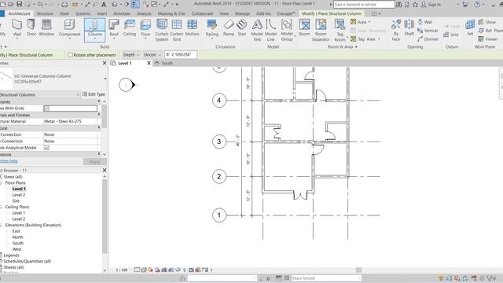The height and width of the screenshot is (283, 503).
Task: Select the Model Line tool
Action: [270, 30]
